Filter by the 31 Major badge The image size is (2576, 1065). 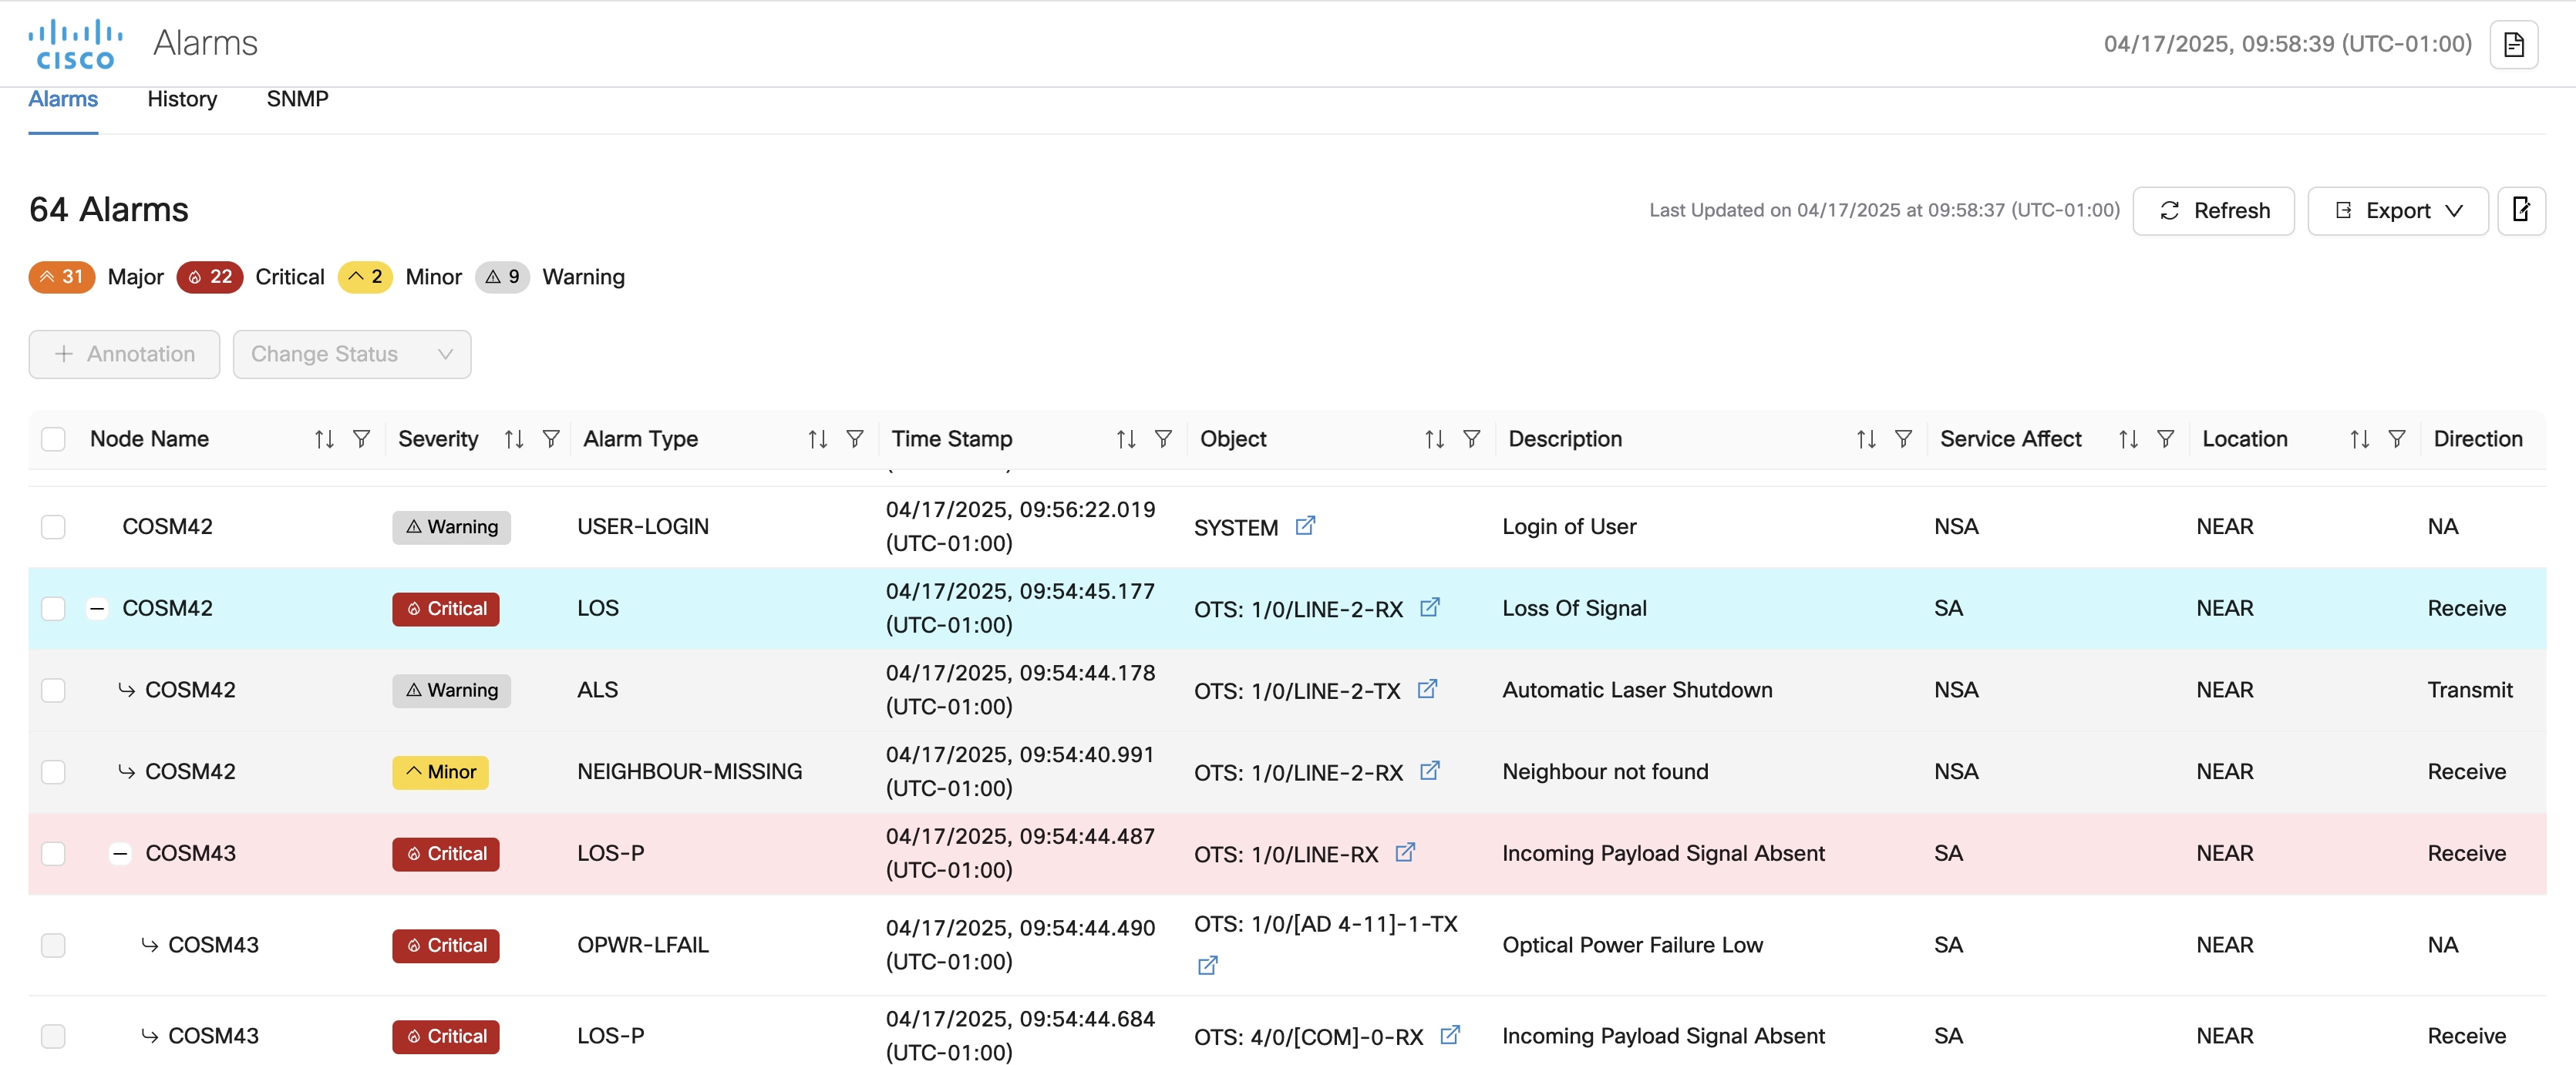[x=62, y=277]
